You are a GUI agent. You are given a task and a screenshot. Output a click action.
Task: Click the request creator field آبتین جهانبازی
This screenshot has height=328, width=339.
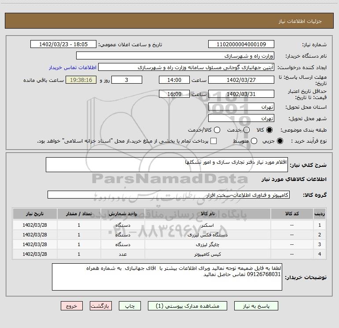tap(186, 67)
